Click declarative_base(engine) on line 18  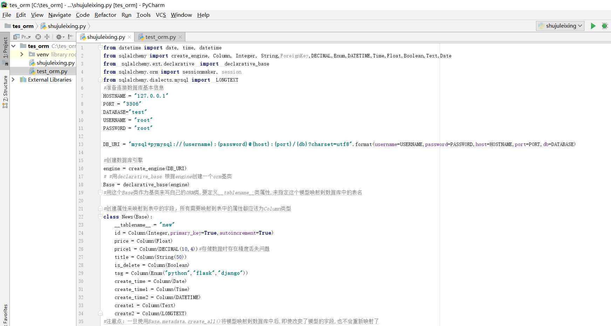pyautogui.click(x=156, y=185)
